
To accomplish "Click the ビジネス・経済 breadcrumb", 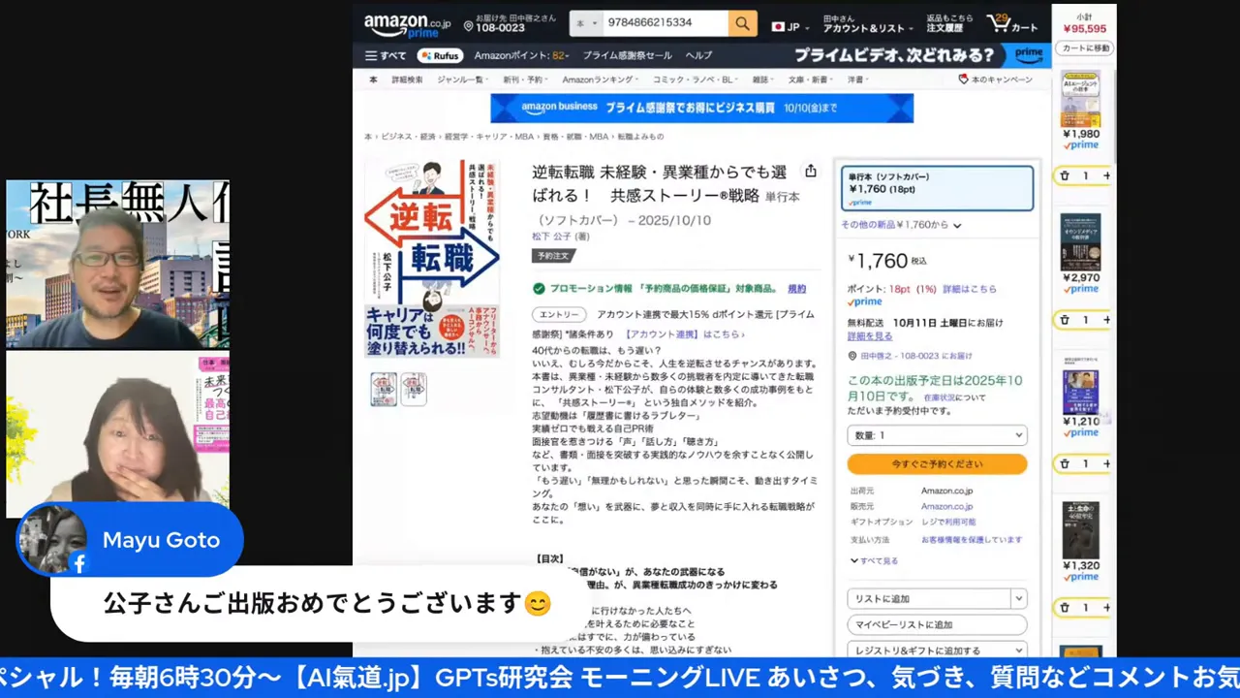I will pos(408,137).
